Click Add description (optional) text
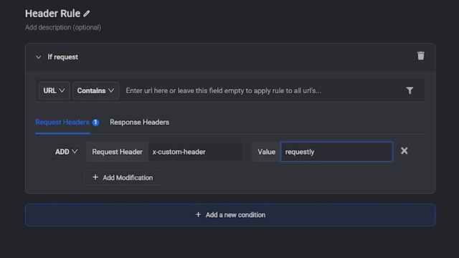This screenshot has width=459, height=258. (x=63, y=27)
